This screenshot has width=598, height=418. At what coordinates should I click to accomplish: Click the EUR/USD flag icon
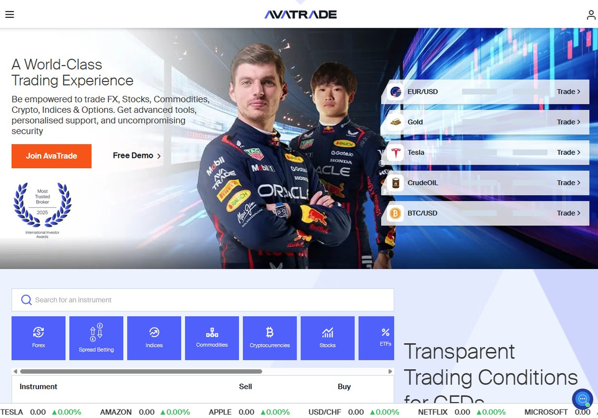pos(395,91)
